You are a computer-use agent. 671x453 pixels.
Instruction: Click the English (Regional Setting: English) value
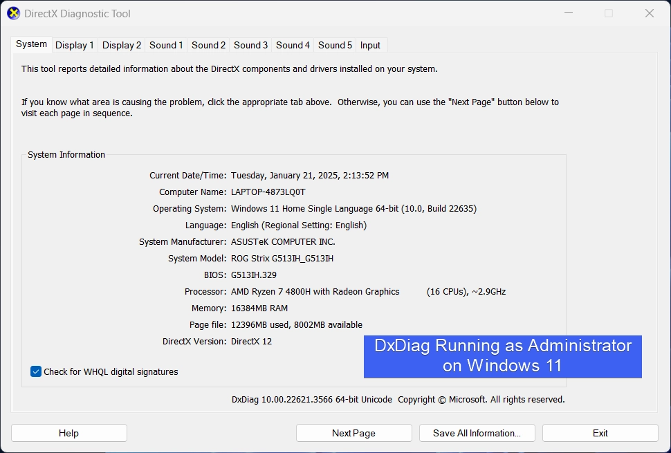click(299, 225)
